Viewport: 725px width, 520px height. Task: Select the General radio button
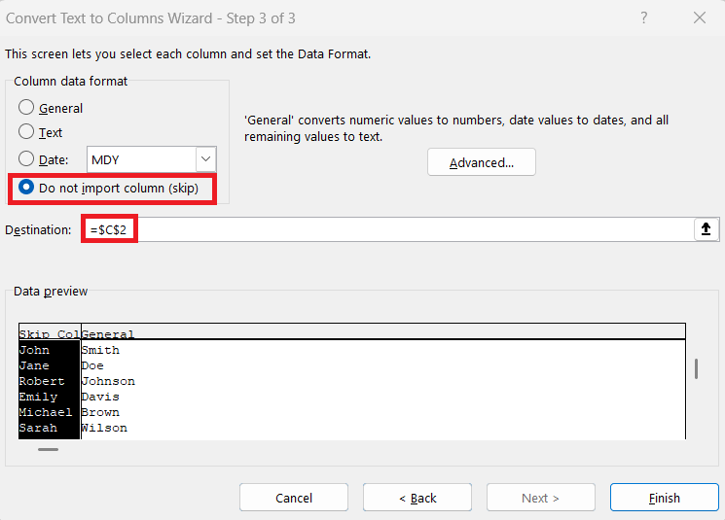pyautogui.click(x=26, y=108)
